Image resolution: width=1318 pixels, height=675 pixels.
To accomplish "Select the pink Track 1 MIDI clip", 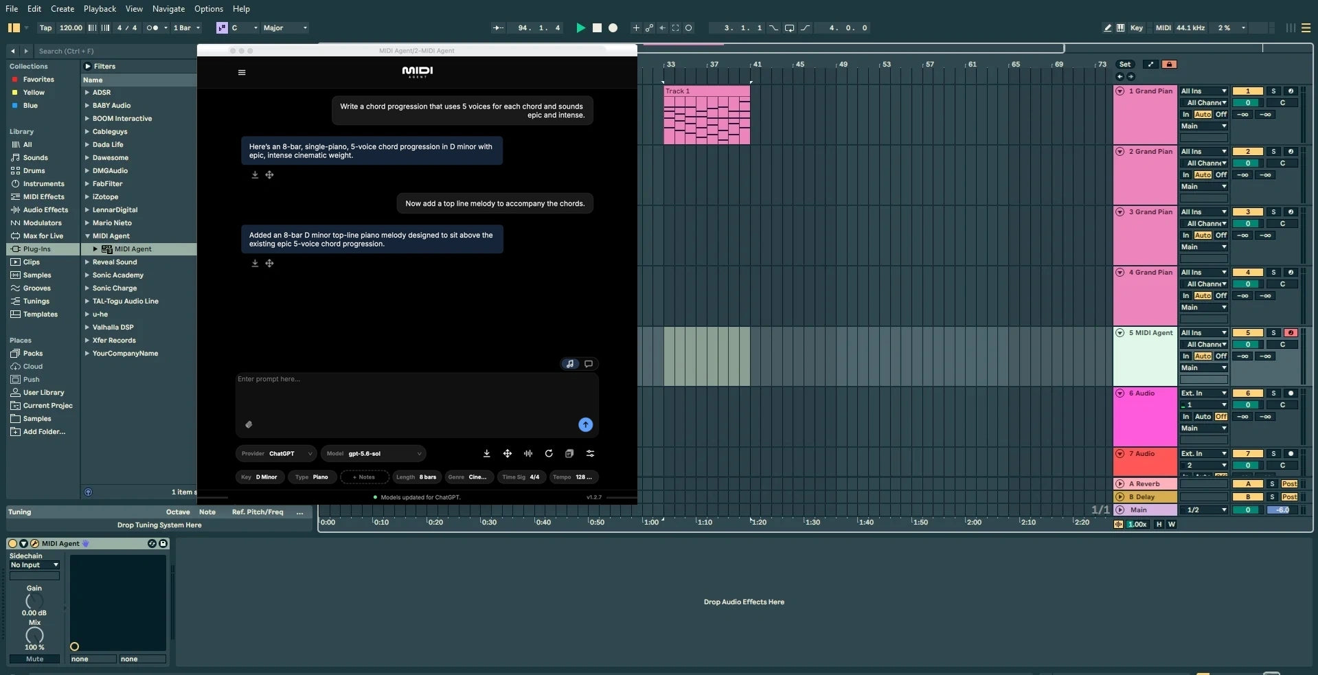I will [707, 115].
